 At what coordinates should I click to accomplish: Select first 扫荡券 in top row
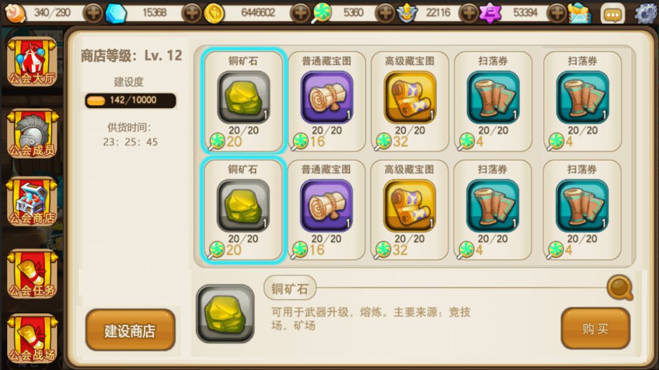coord(493,101)
